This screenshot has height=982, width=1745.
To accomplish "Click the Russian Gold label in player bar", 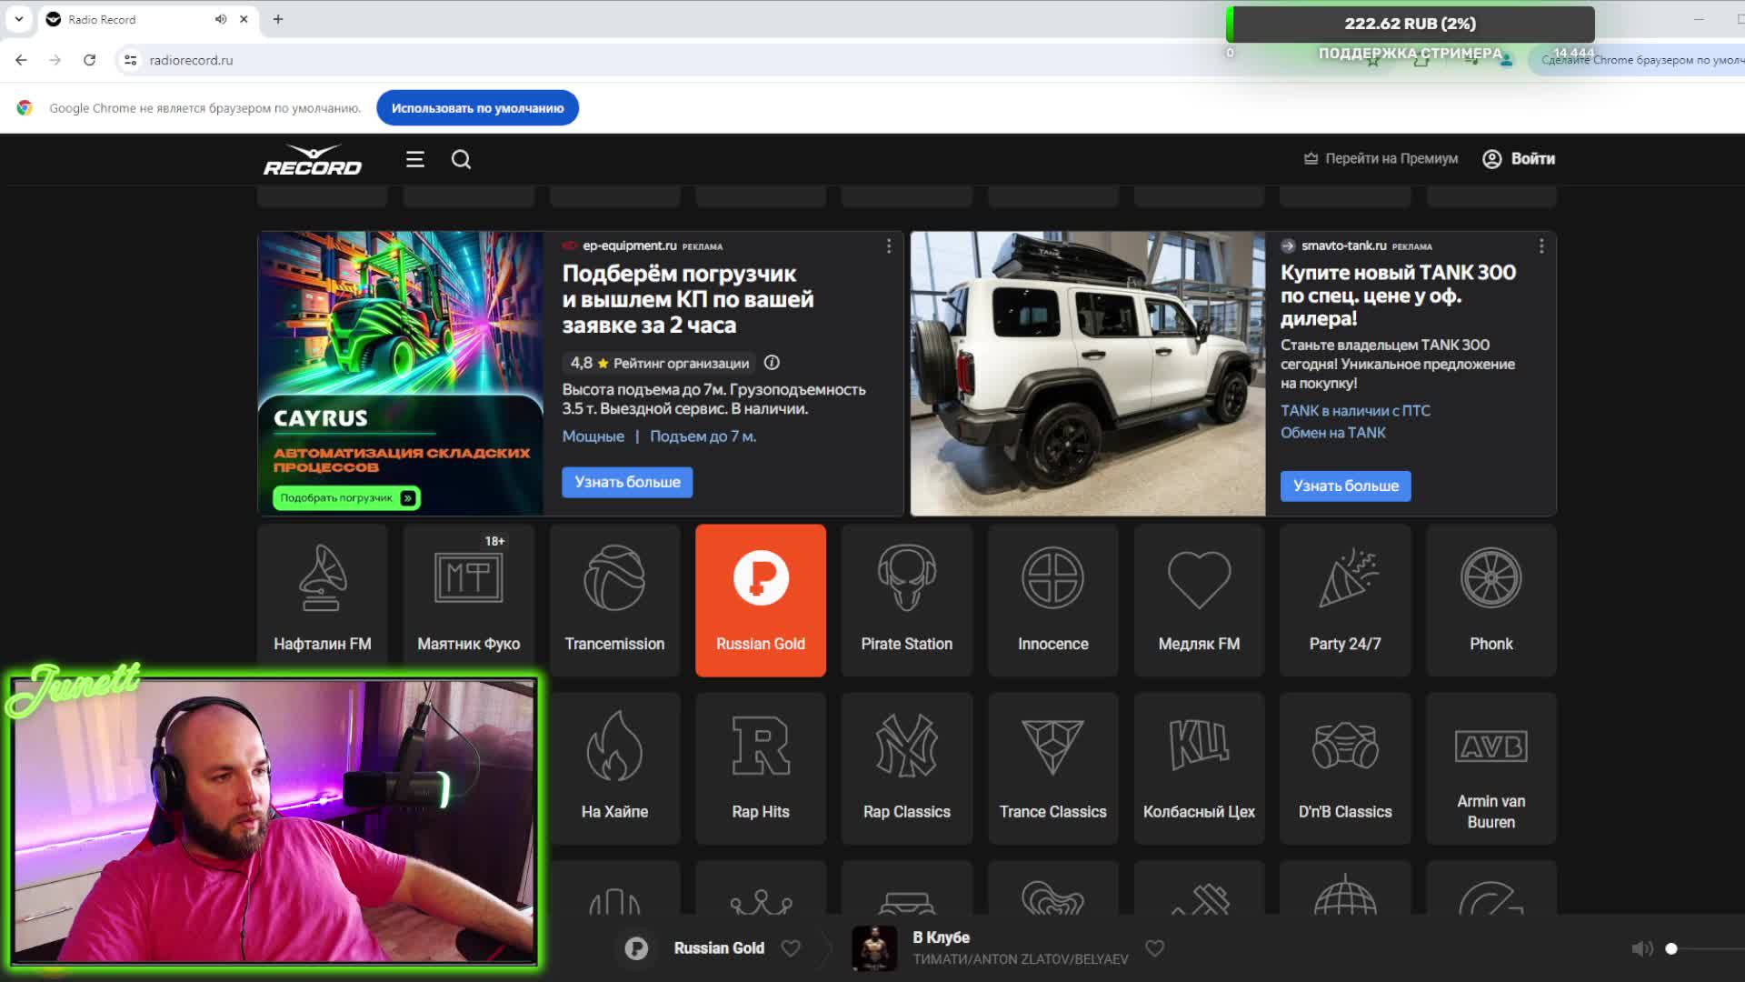I will (x=719, y=948).
